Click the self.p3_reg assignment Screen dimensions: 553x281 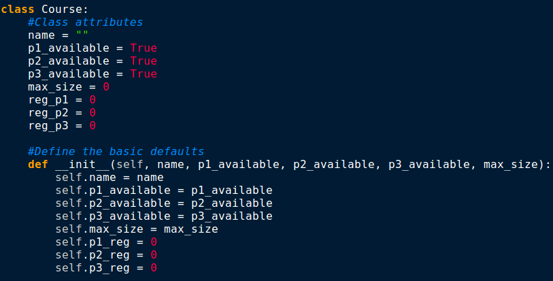pyautogui.click(x=106, y=268)
